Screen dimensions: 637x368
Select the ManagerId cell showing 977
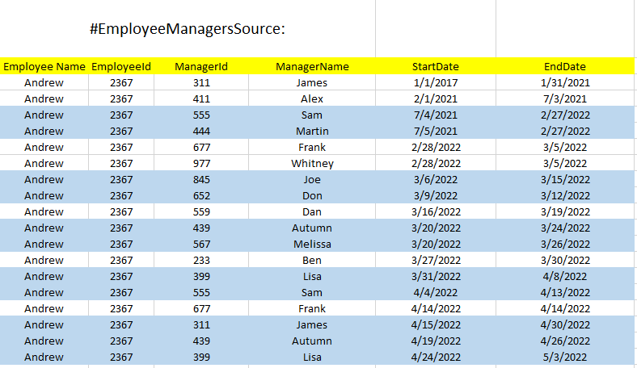tap(201, 163)
